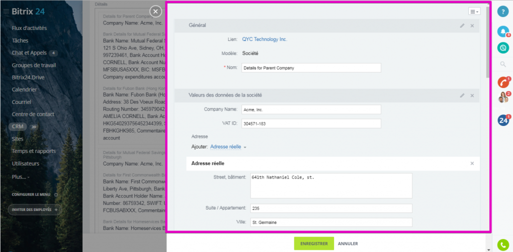The width and height of the screenshot is (513, 252).
Task: Expand the Adresse réelle address type dropdown
Action: [x=228, y=147]
